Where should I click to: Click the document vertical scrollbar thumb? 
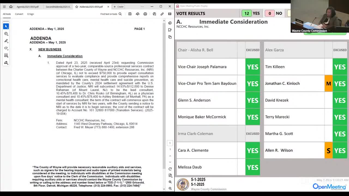tap(164, 95)
